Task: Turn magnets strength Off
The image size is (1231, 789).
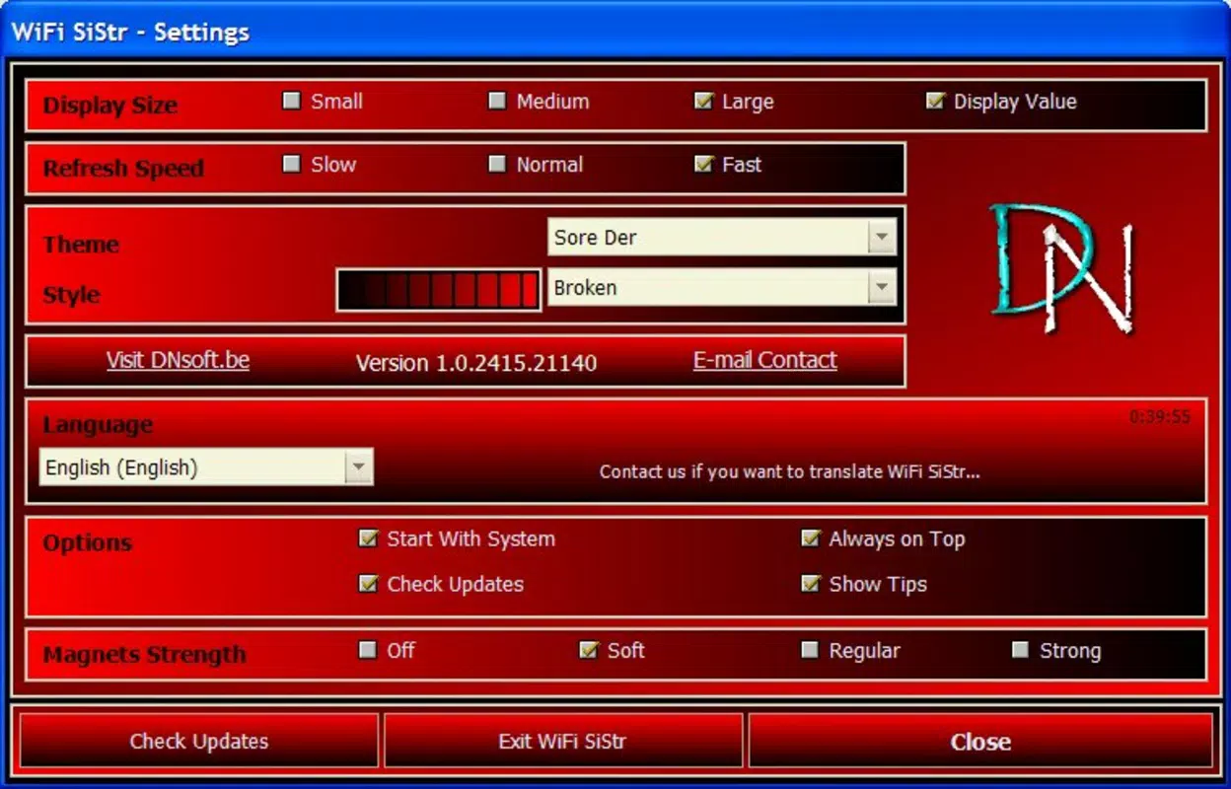Action: pyautogui.click(x=368, y=650)
